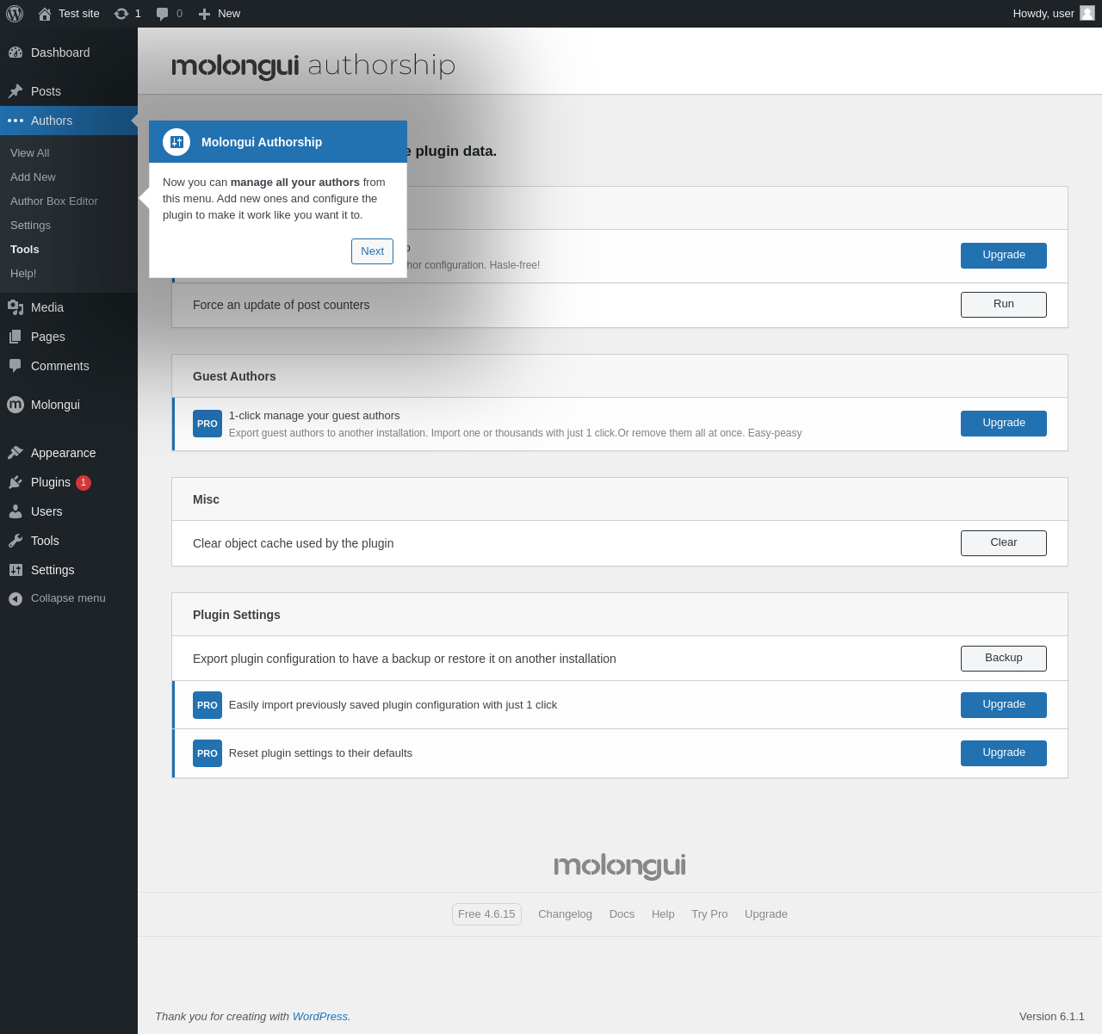Select Tools submenu item under Authors
The width and height of the screenshot is (1102, 1034).
point(25,249)
